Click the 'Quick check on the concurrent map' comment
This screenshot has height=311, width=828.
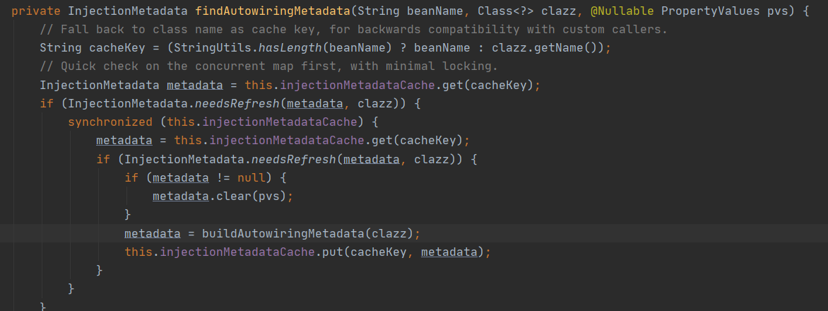268,66
